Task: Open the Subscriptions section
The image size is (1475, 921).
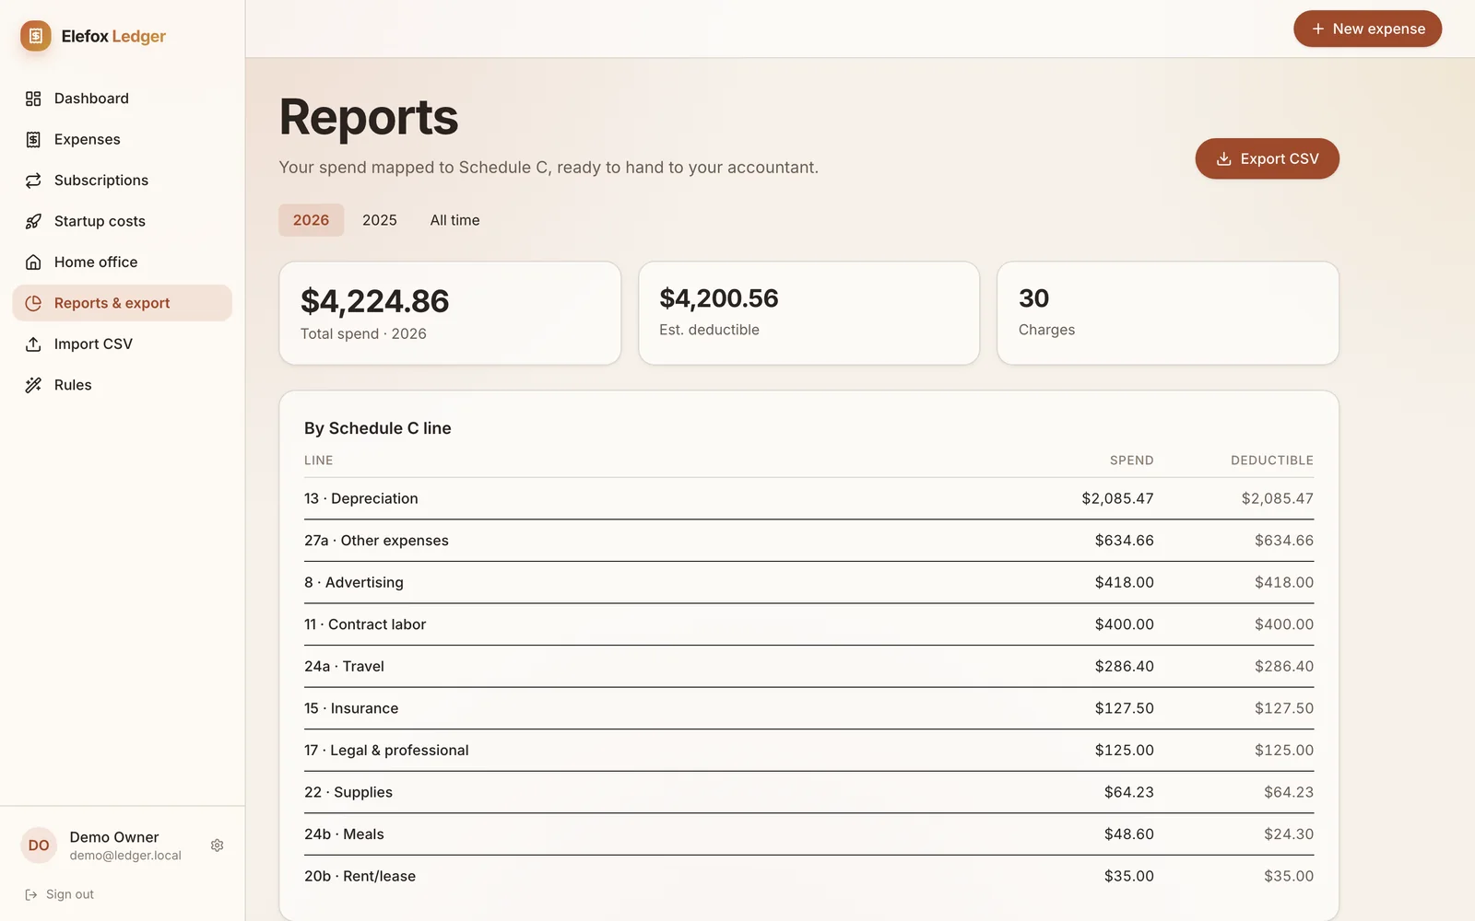Action: [x=123, y=181]
